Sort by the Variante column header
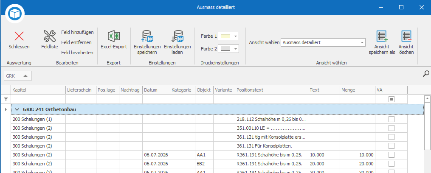 coord(224,90)
